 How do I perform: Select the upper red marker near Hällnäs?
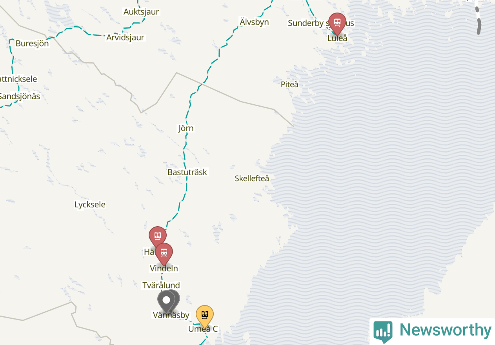pos(157,236)
